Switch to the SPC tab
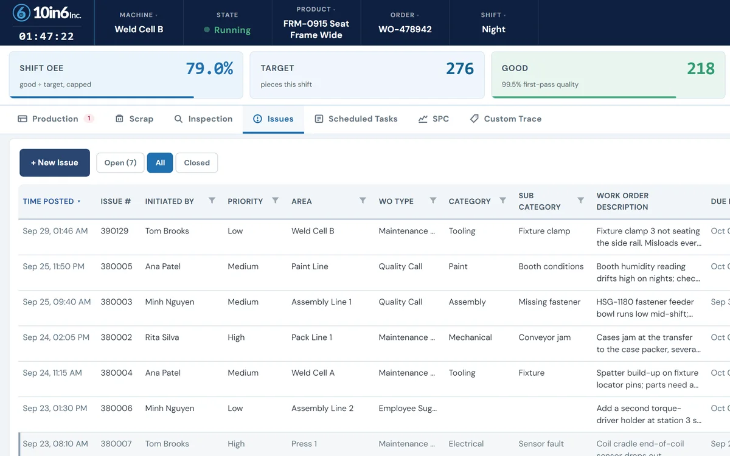The image size is (730, 456). point(434,119)
